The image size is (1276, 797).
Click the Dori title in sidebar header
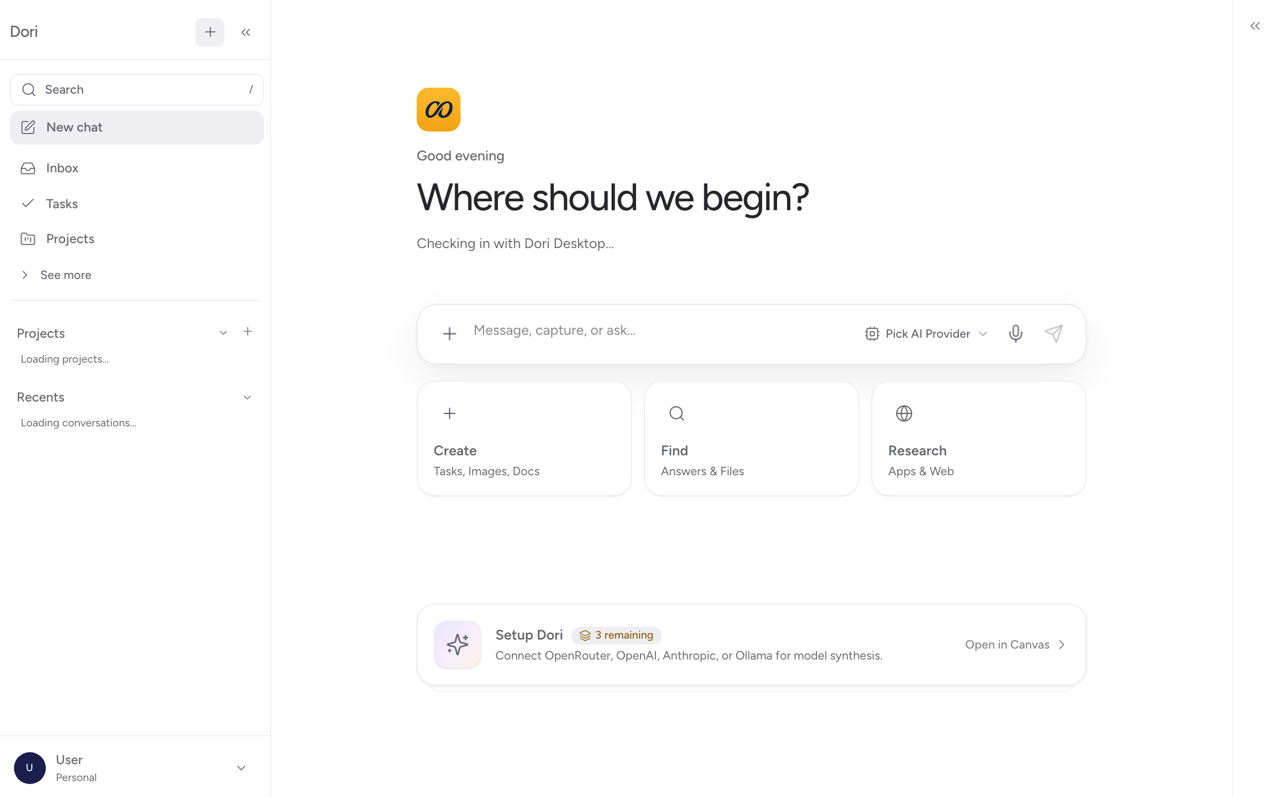24,31
